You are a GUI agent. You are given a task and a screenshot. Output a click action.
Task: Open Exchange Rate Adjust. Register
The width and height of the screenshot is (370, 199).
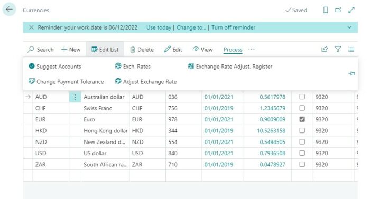point(230,67)
